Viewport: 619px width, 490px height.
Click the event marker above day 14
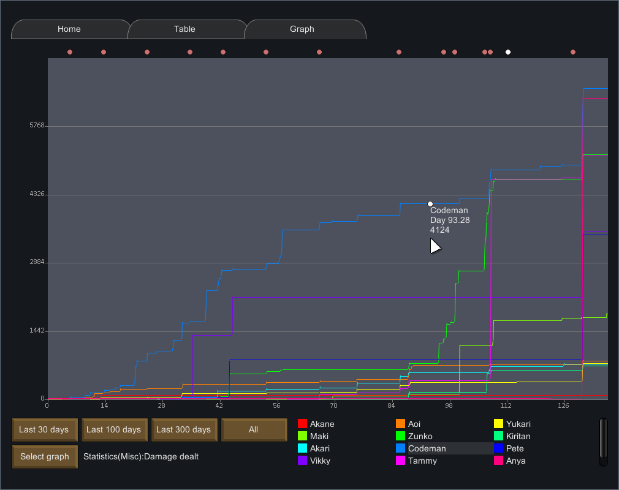tap(104, 52)
